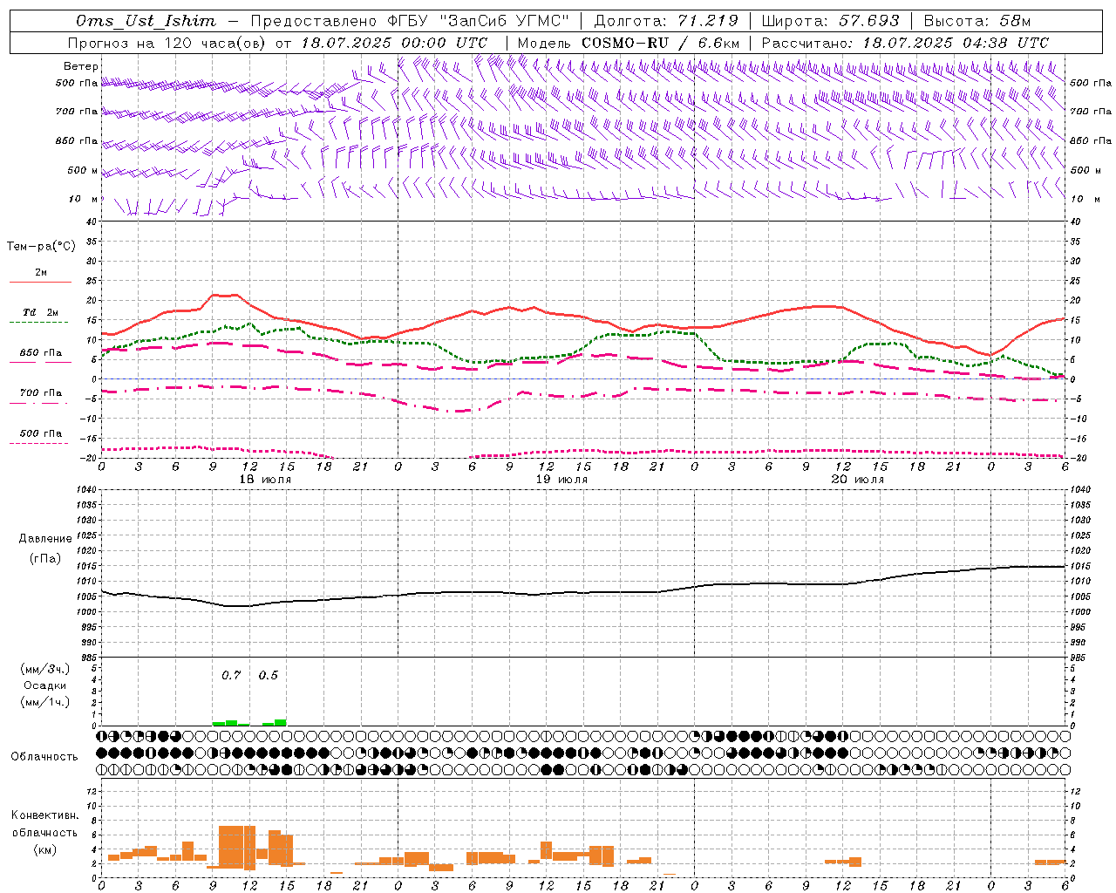Click the 0.7 precipitation amount value
Viewport: 1116px width, 893px height.
231,675
